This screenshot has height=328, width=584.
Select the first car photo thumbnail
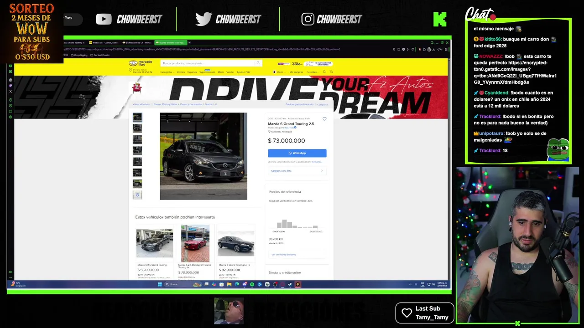137,117
